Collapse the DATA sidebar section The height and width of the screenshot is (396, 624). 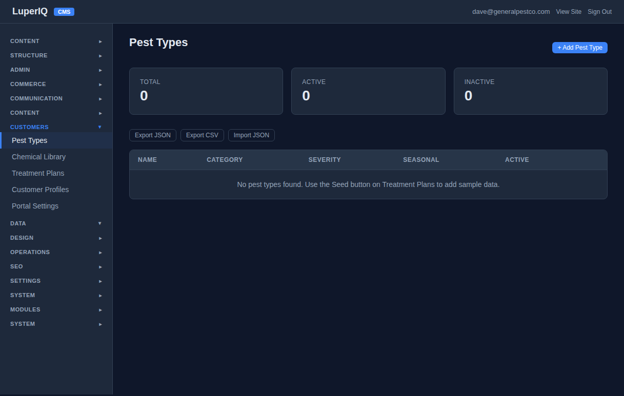pos(55,223)
